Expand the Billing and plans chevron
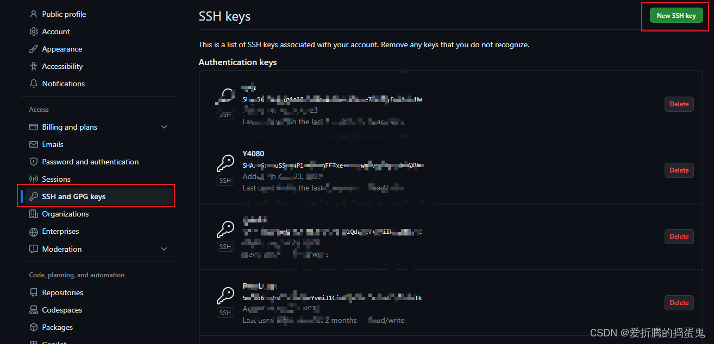Viewport: 714px width, 344px height. point(164,127)
